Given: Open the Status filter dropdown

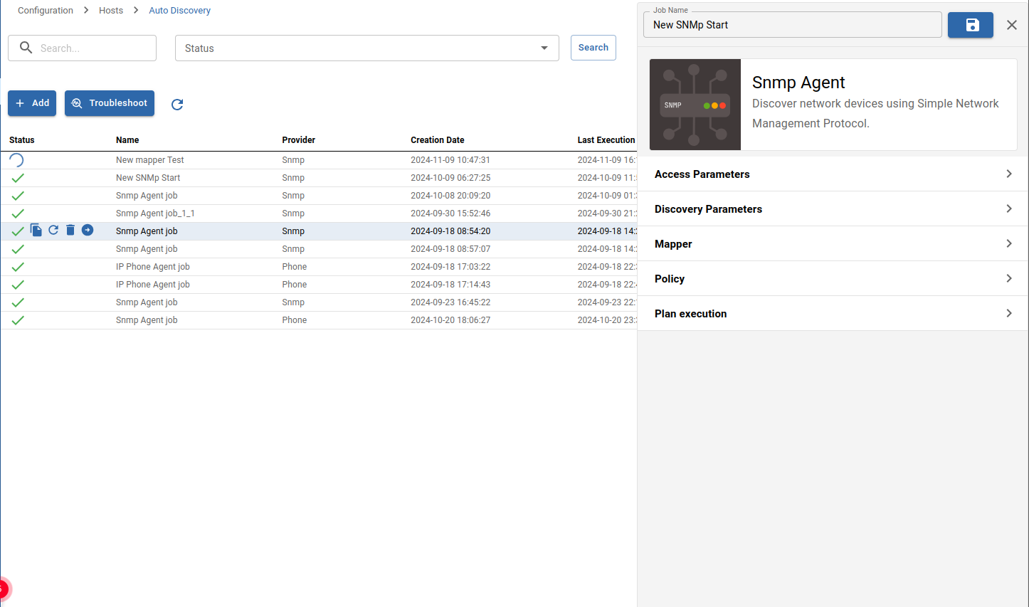Looking at the screenshot, I should click(x=366, y=48).
